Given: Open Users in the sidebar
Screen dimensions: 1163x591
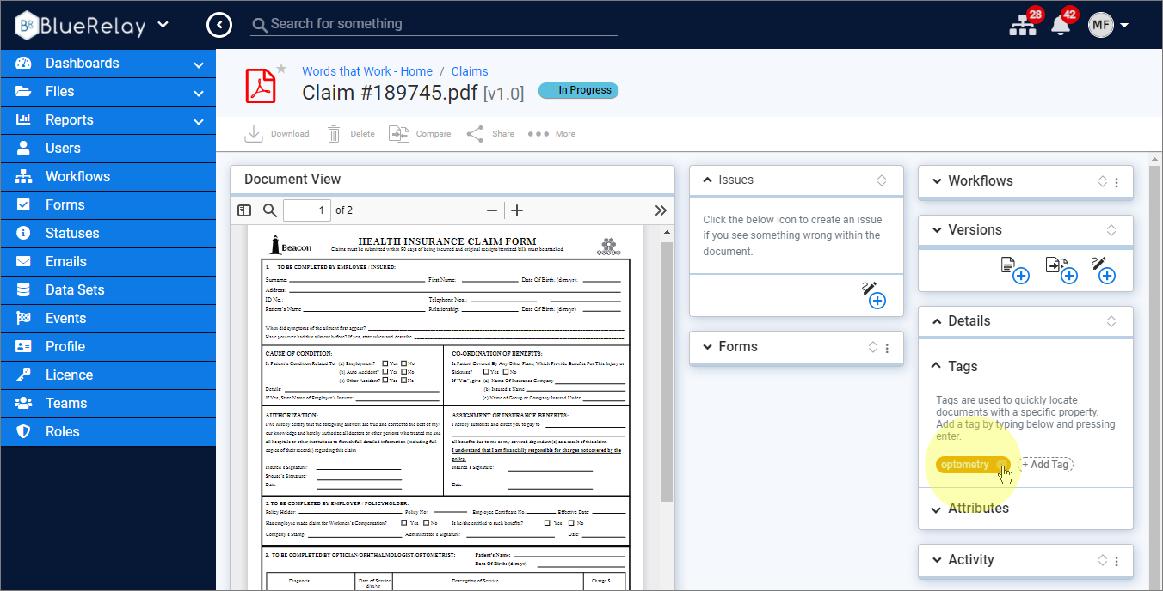Looking at the screenshot, I should point(108,149).
